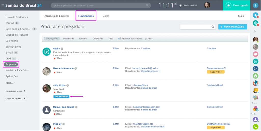Click Manuel dos Santos default avatar

pyautogui.click(x=47, y=110)
